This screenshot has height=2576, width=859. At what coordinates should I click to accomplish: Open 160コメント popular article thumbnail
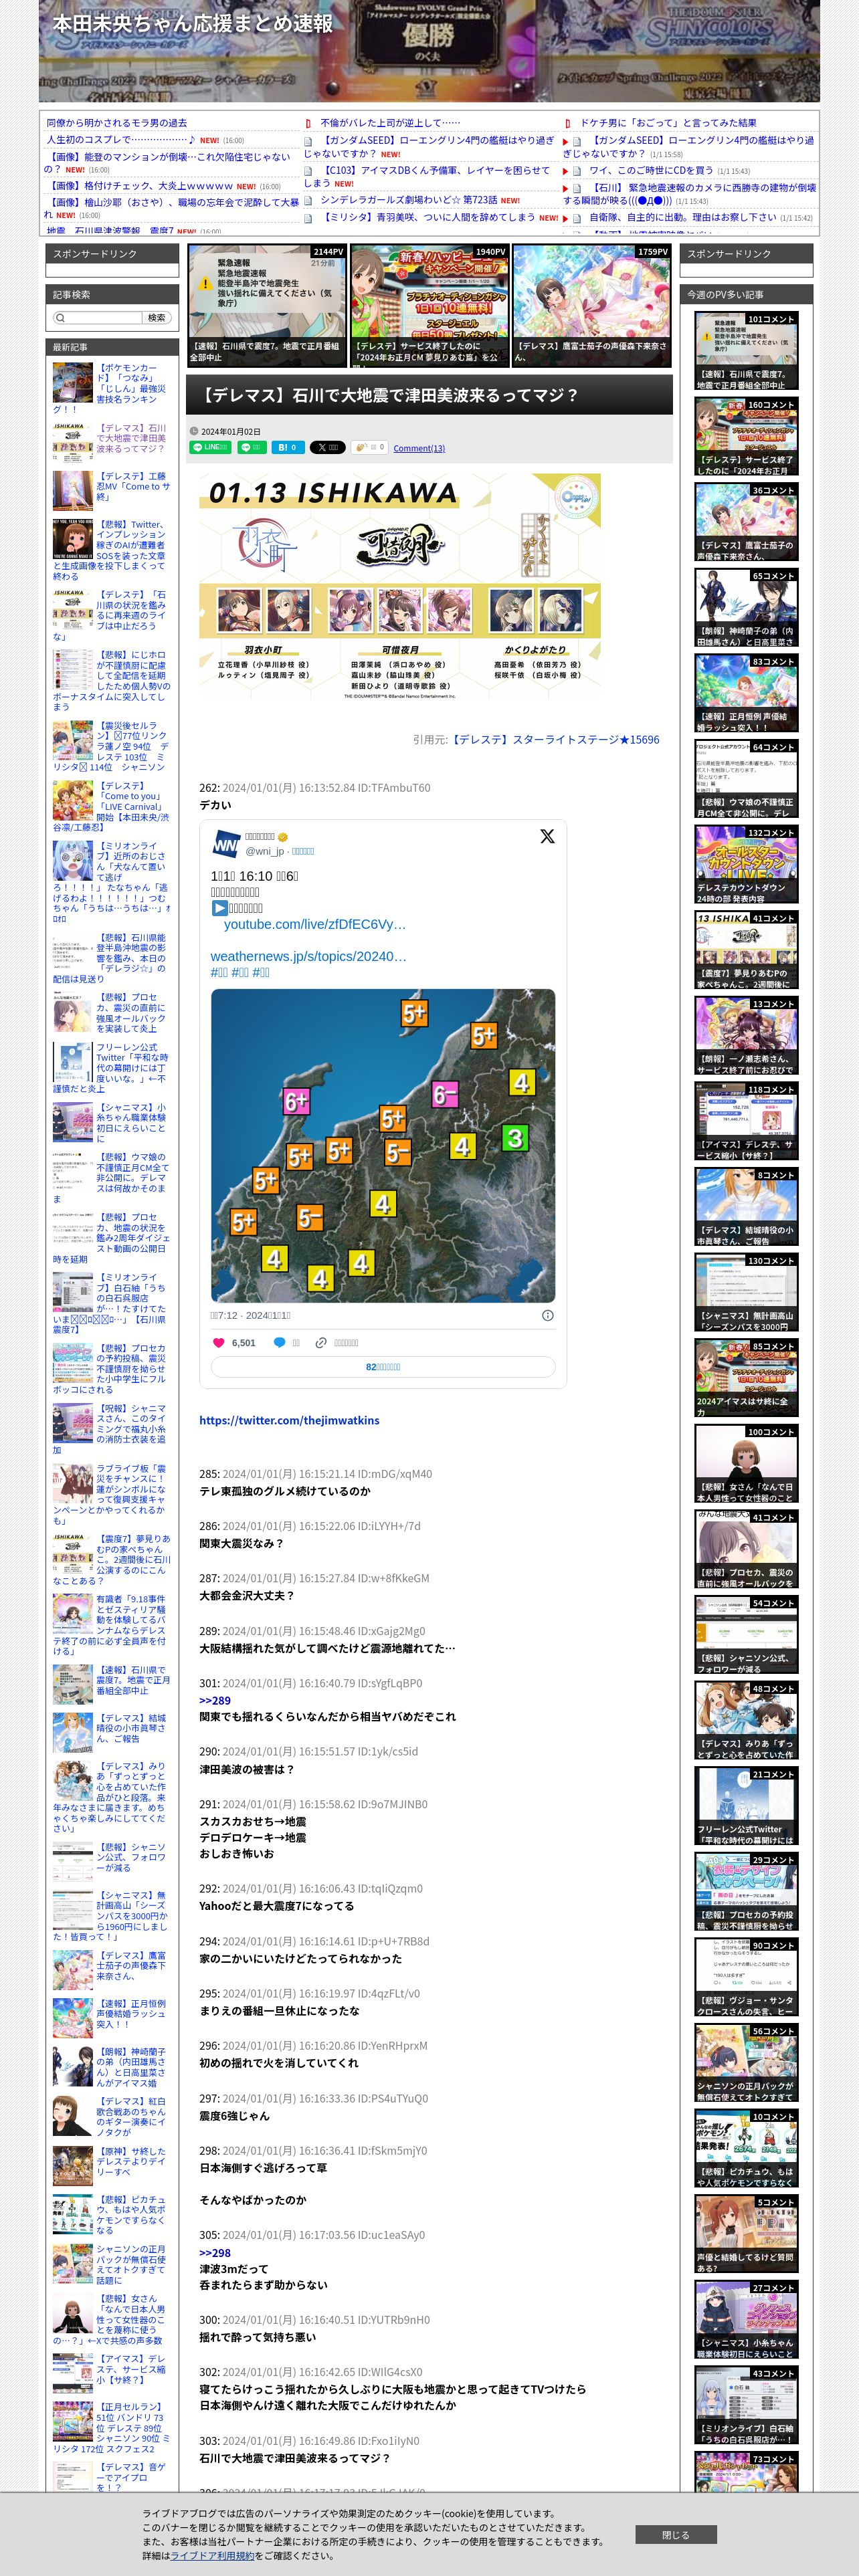(x=746, y=436)
